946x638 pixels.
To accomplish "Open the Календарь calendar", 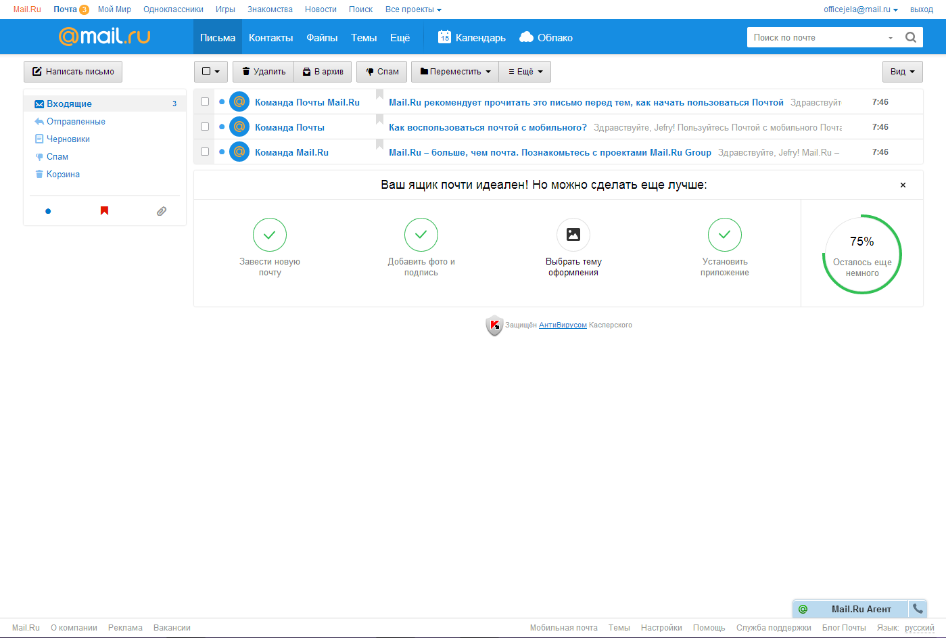I will point(472,37).
